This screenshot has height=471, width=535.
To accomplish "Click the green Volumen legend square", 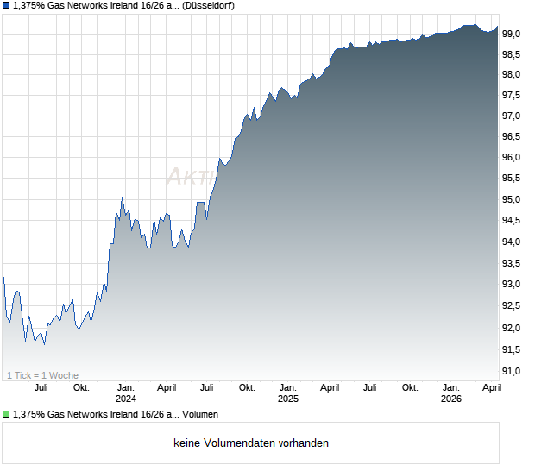I will (x=6, y=414).
